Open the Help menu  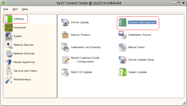pyautogui.click(x=25, y=9)
